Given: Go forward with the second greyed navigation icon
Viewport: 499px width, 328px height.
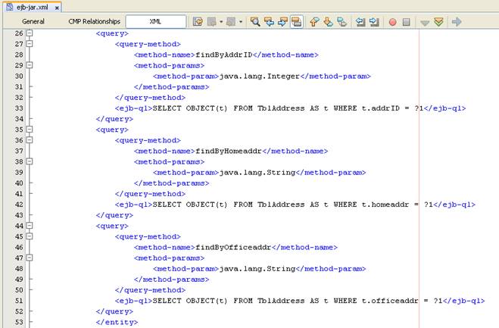Looking at the screenshot, I should 231,22.
